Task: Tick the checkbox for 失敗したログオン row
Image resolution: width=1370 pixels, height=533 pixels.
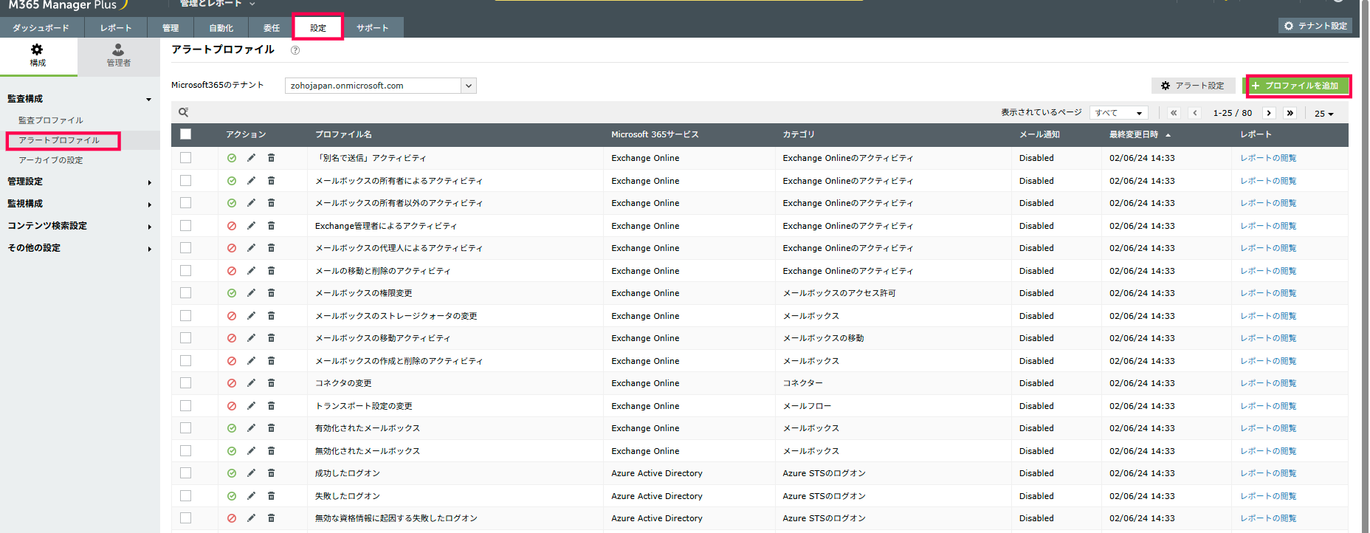Action: pyautogui.click(x=185, y=496)
